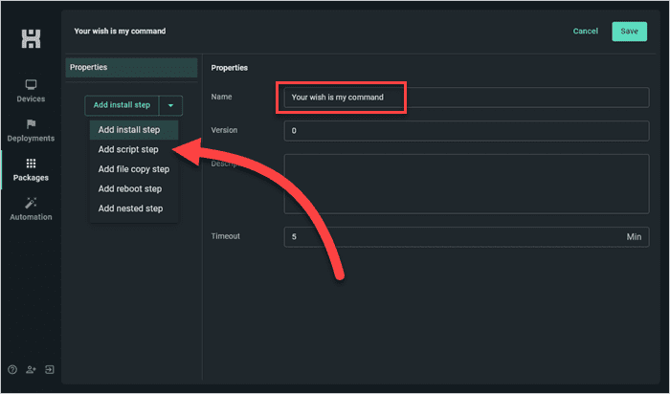Click into the Timeout input field

[467, 237]
